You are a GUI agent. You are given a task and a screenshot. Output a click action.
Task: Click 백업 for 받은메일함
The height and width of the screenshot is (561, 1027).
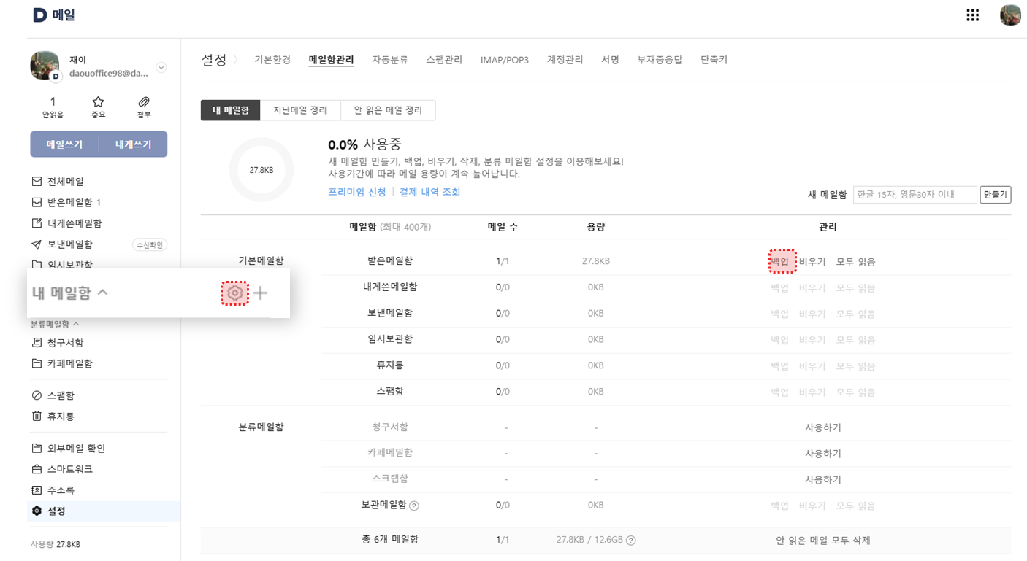tap(780, 261)
